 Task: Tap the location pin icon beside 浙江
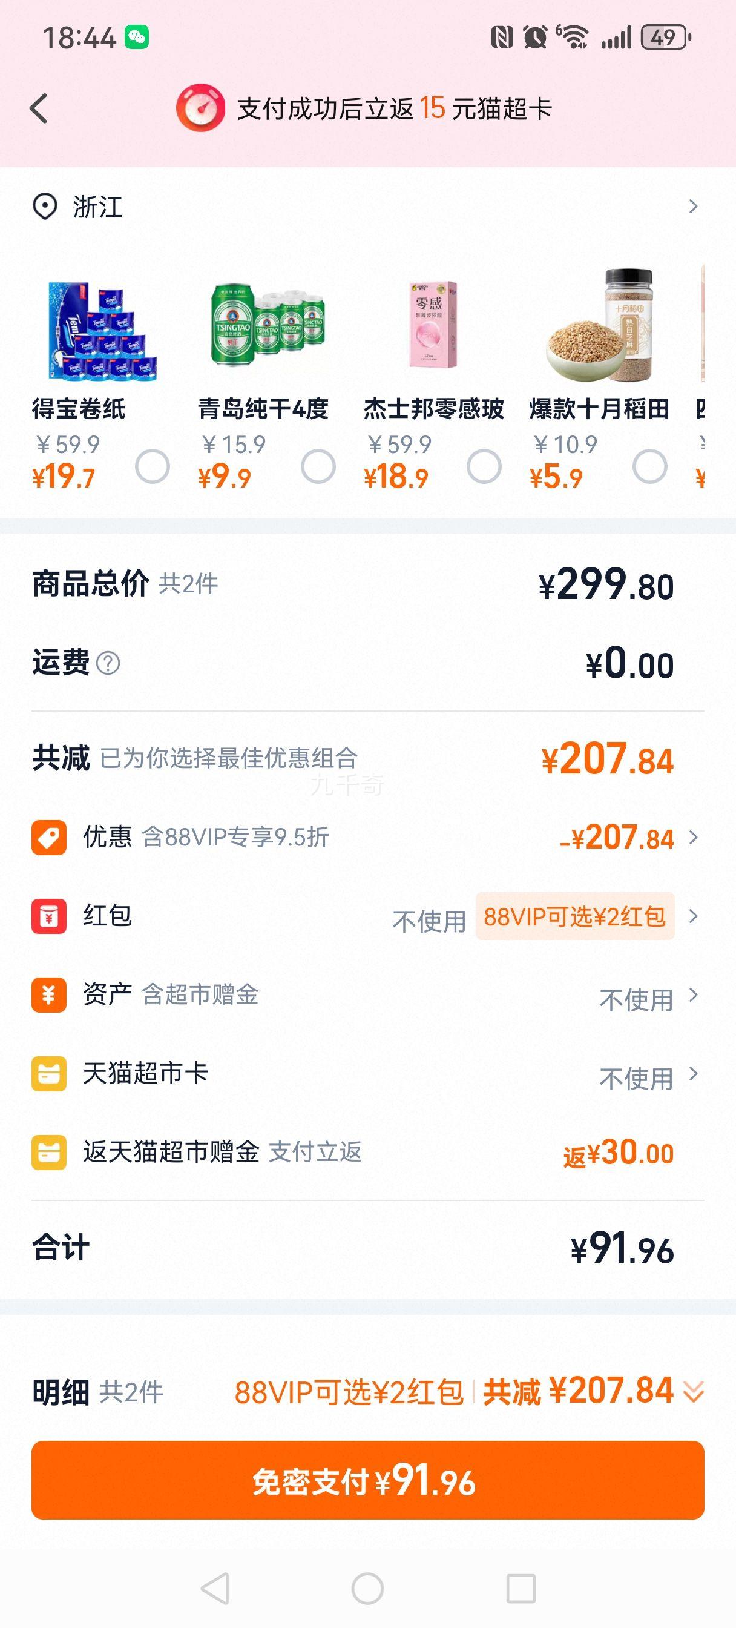(x=45, y=207)
